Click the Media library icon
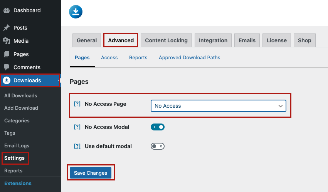328x192 pixels. [7, 41]
